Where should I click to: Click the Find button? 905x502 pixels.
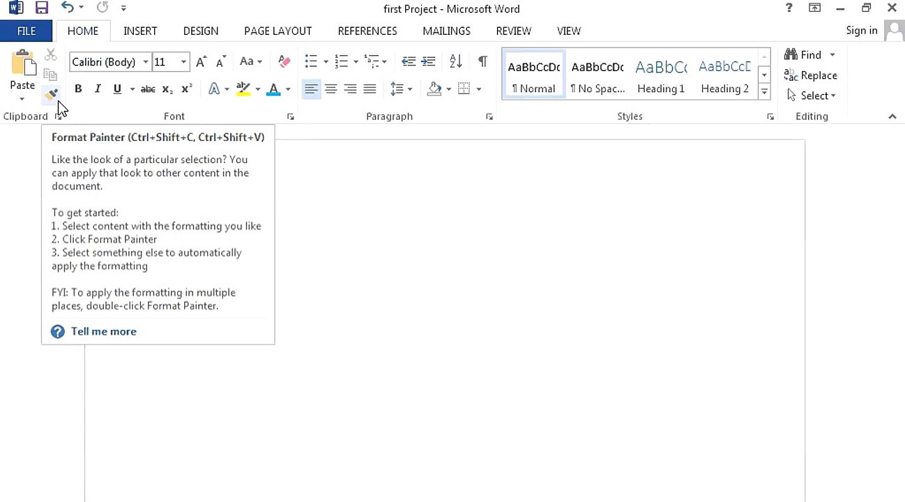(803, 54)
